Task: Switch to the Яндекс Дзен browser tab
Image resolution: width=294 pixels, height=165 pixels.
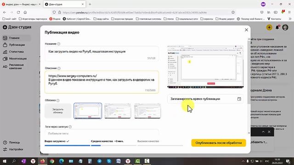Action: (x=21, y=4)
